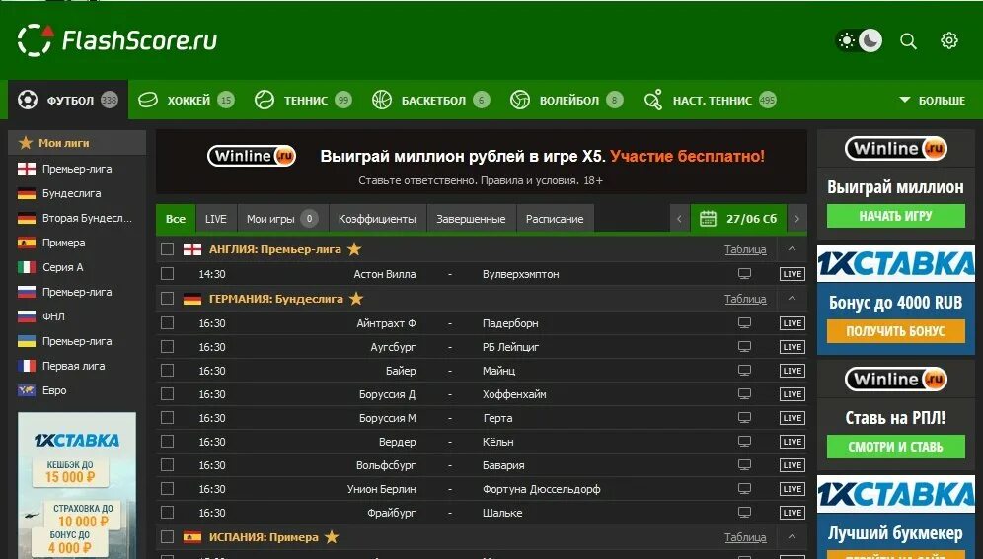Image resolution: width=983 pixels, height=559 pixels.
Task: Click the FlashScore.ru logo
Action: point(117,40)
